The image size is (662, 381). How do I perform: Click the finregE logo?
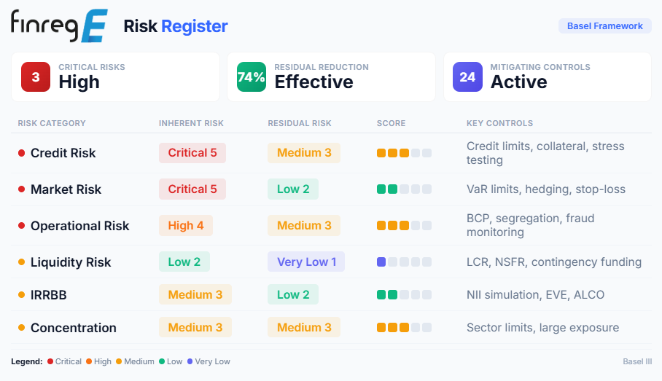click(59, 25)
